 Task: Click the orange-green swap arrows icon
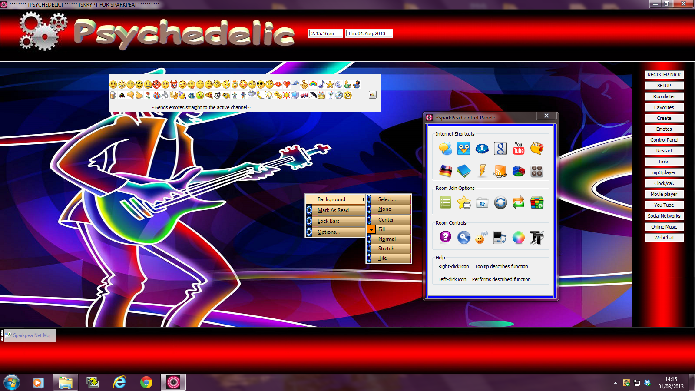519,202
